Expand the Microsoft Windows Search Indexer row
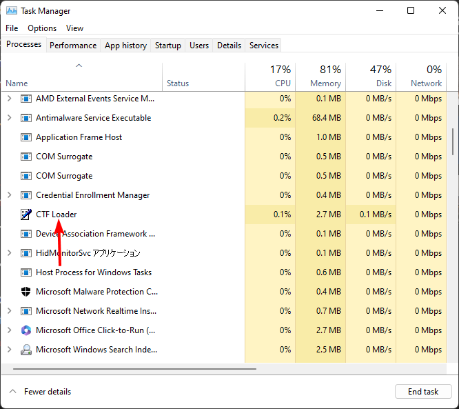Screen dimensions: 459x409 pyautogui.click(x=10, y=350)
